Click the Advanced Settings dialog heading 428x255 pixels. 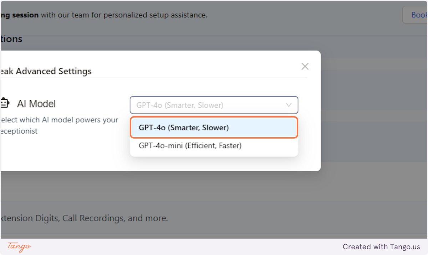pos(46,71)
